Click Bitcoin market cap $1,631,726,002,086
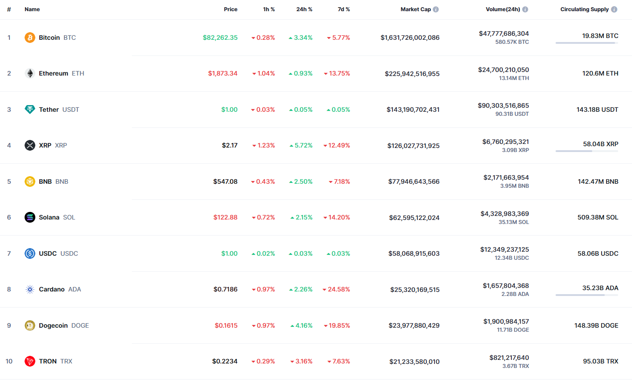The width and height of the screenshot is (632, 380). point(410,38)
